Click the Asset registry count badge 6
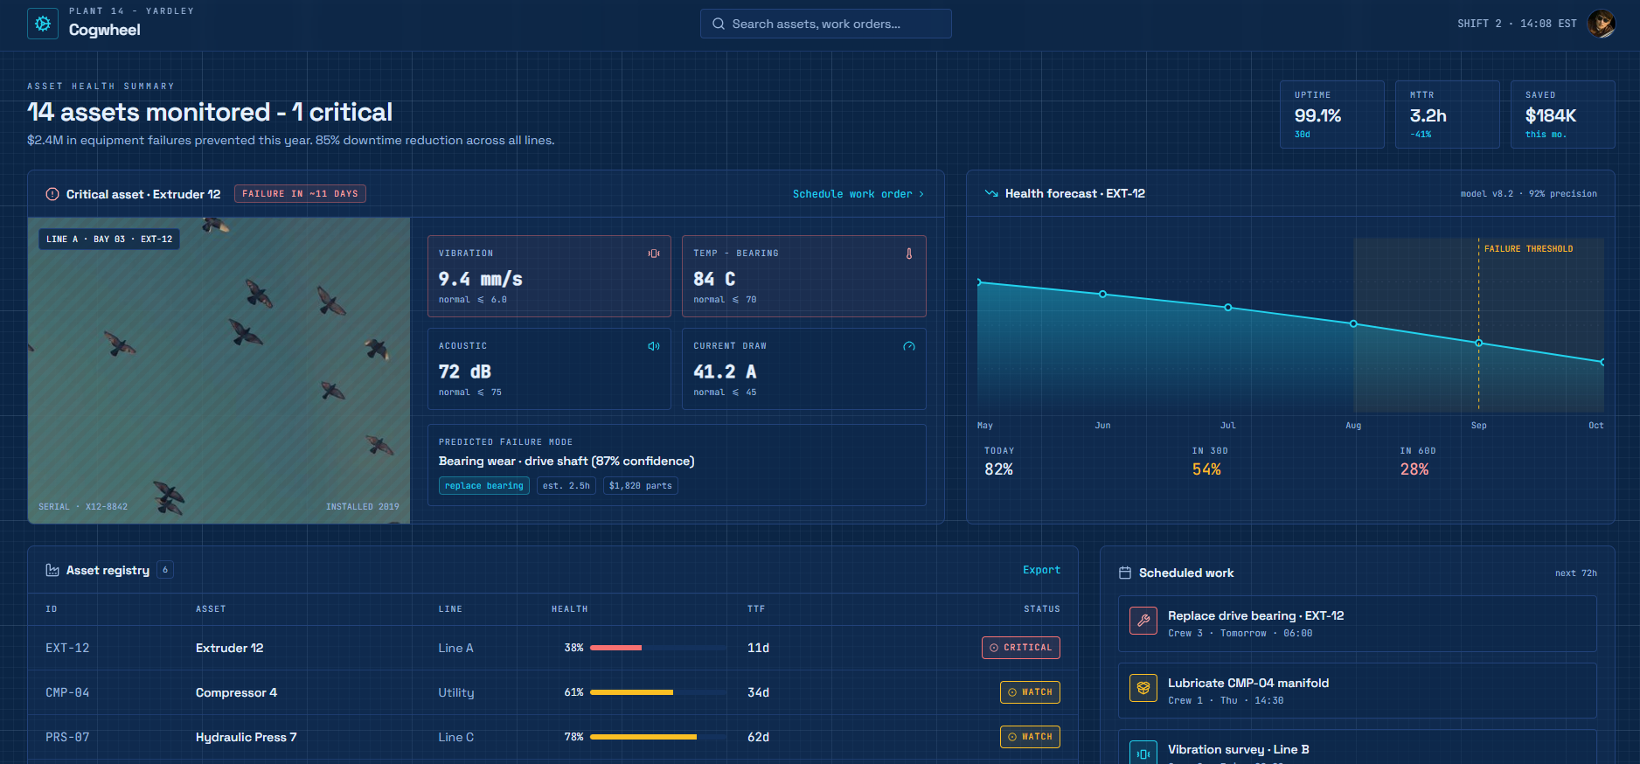The height and width of the screenshot is (764, 1640). click(x=165, y=570)
